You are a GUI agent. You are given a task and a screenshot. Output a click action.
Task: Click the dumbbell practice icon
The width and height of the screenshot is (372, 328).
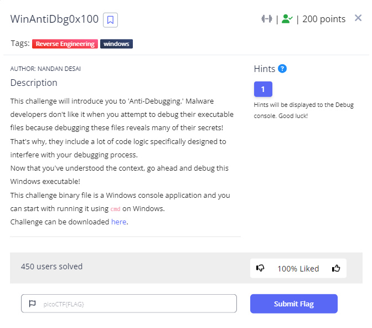[267, 19]
